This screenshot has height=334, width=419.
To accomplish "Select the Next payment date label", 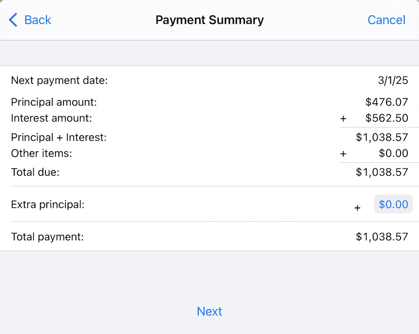I will [59, 81].
